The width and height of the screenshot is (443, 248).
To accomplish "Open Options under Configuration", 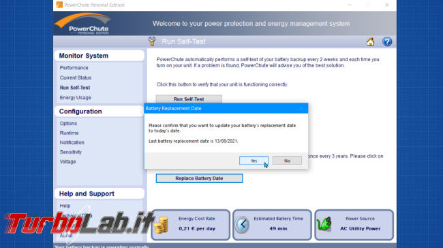I will click(68, 124).
